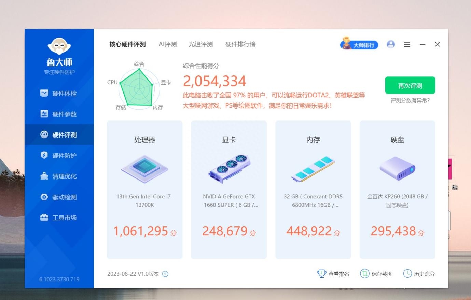
Task: Click the 评测分数有异常? link
Action: point(410,100)
